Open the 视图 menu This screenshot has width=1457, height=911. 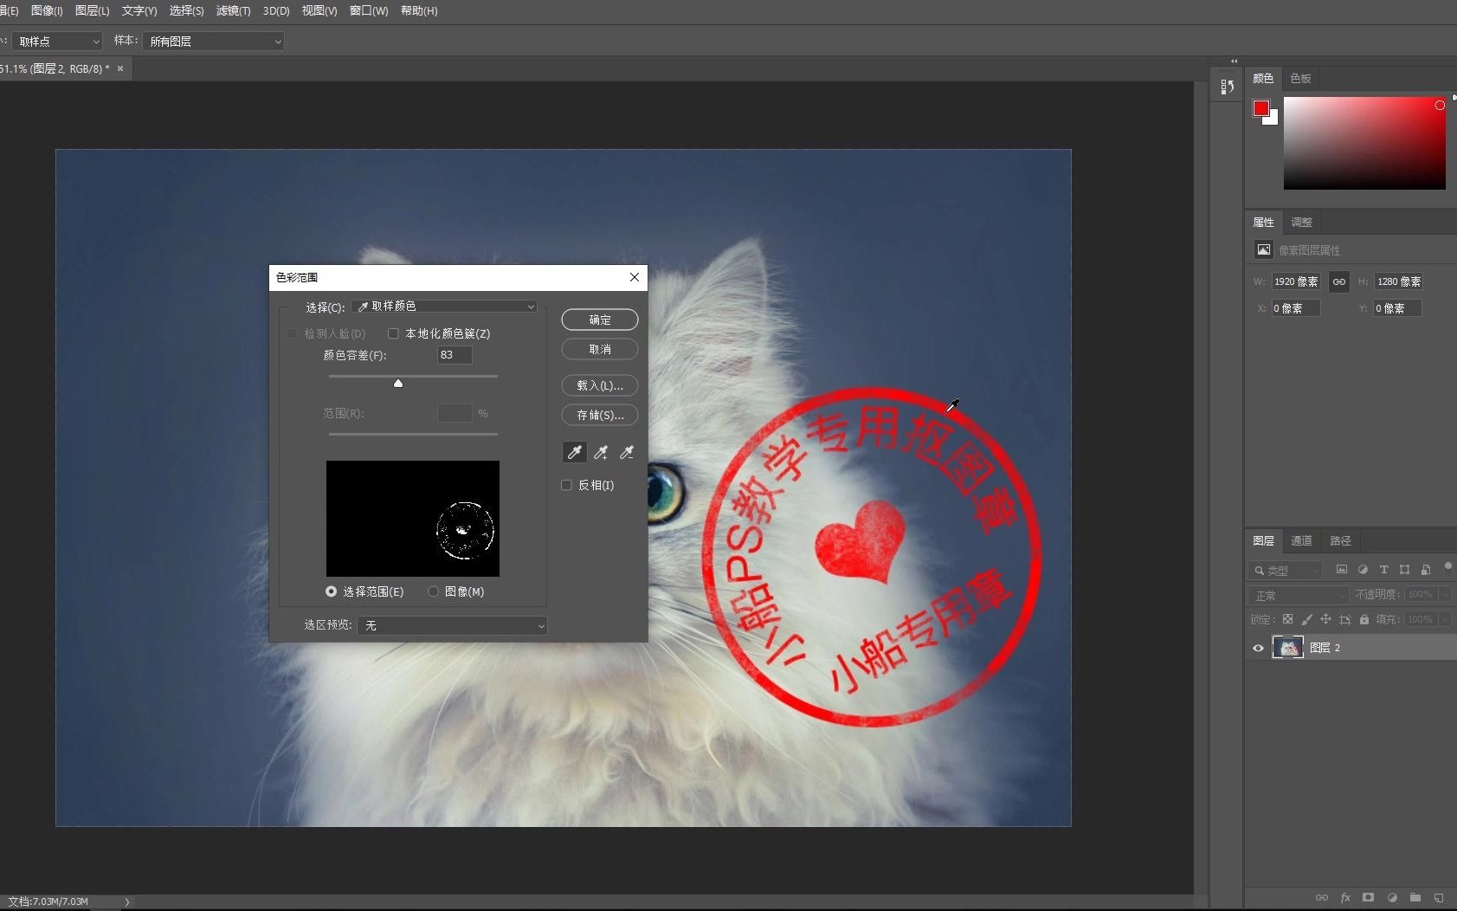tap(319, 10)
